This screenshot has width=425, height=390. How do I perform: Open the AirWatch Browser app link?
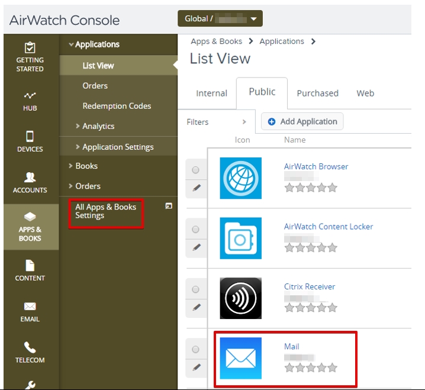[316, 166]
